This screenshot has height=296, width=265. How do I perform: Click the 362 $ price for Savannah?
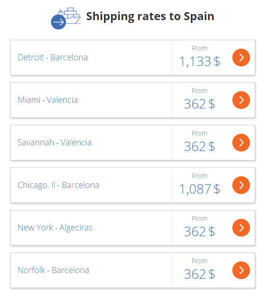(200, 146)
